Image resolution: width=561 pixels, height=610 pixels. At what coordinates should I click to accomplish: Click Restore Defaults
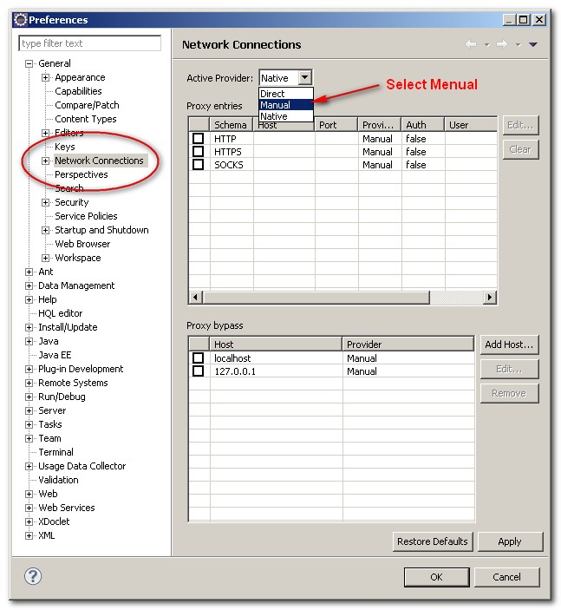[433, 541]
